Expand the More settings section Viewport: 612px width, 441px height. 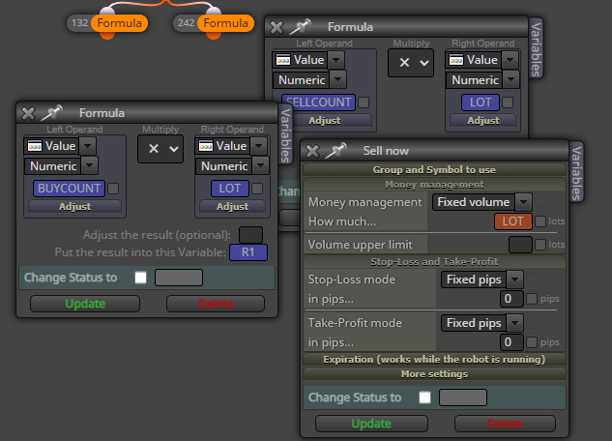point(434,374)
